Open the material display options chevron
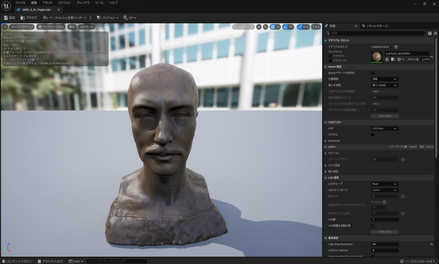This screenshot has width=439, height=264. [403, 59]
